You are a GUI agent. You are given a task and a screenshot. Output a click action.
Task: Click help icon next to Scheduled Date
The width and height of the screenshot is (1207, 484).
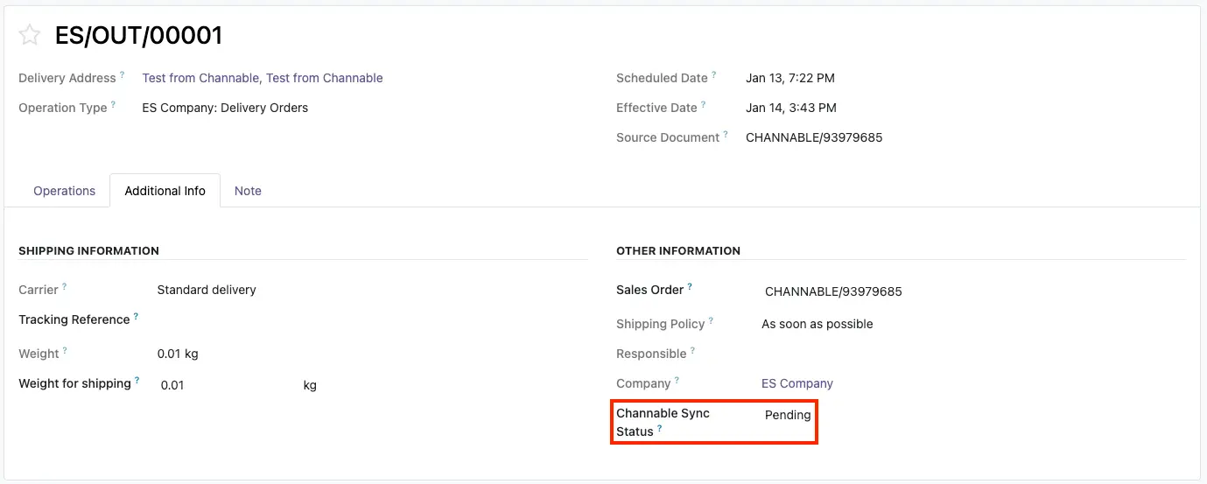point(714,75)
